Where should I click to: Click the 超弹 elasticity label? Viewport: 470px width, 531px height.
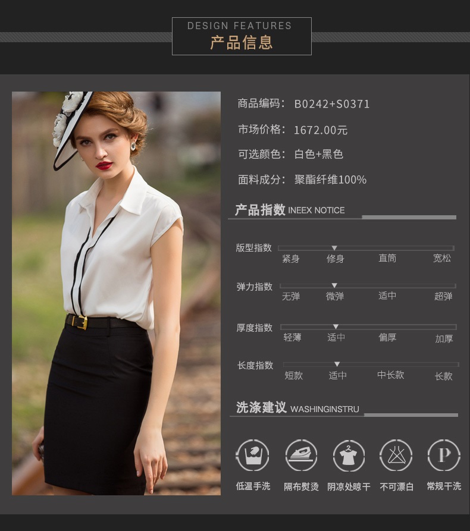(x=443, y=296)
